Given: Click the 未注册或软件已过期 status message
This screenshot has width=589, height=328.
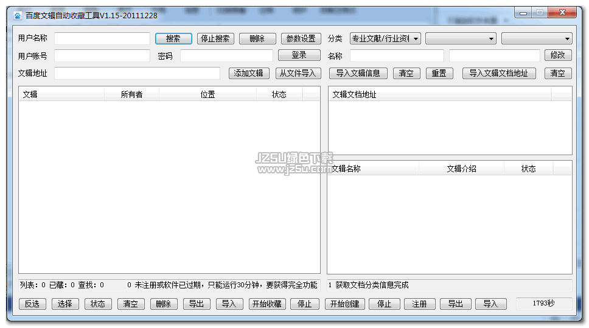Looking at the screenshot, I should click(226, 285).
